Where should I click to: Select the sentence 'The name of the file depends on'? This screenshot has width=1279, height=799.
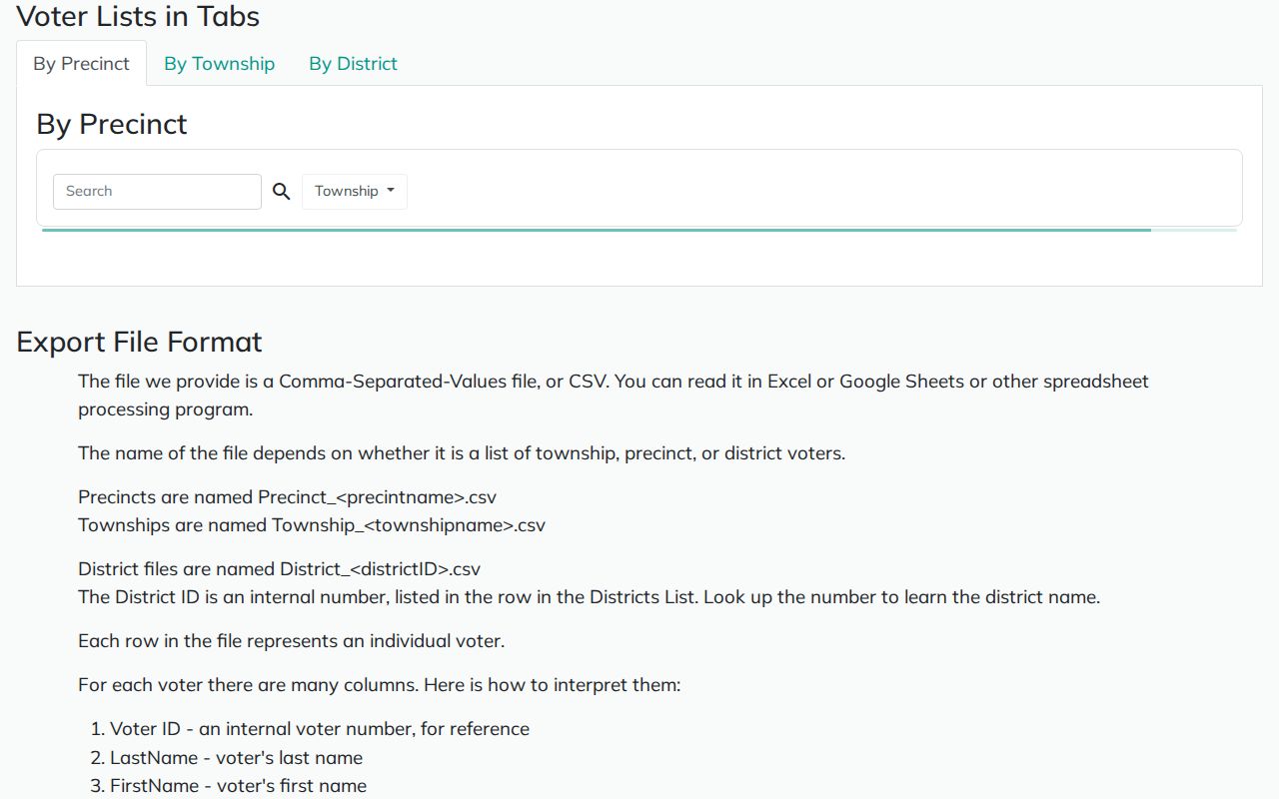[x=462, y=452]
